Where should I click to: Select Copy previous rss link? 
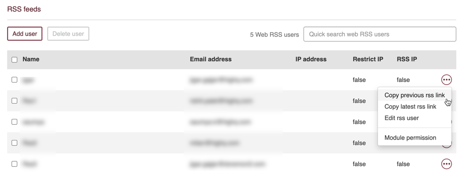point(415,95)
